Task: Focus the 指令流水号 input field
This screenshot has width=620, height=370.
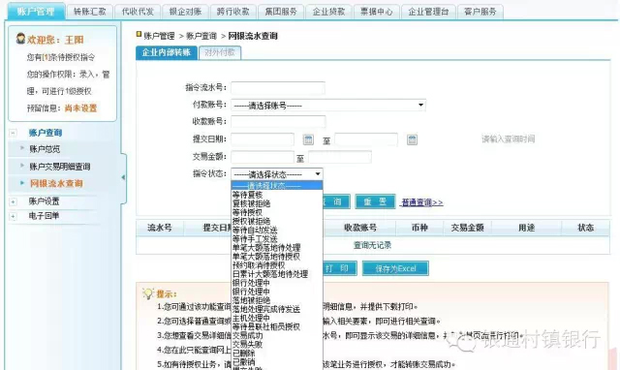Action: 278,88
